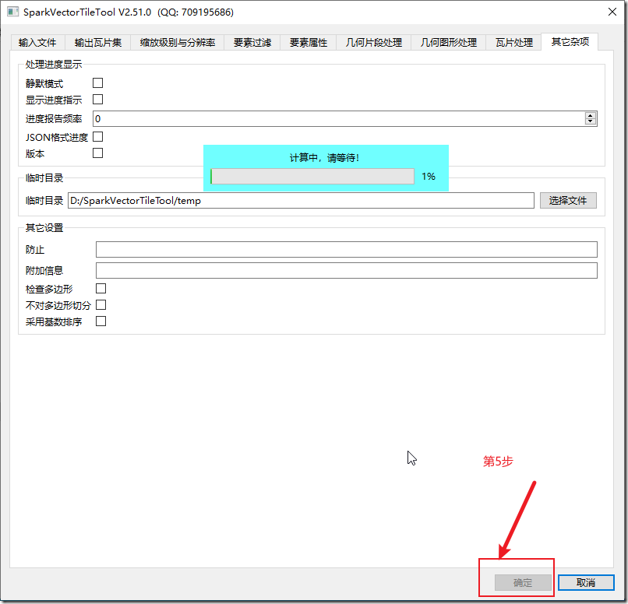628x604 pixels.
Task: Click the 计算中 progress bar
Action: (312, 177)
